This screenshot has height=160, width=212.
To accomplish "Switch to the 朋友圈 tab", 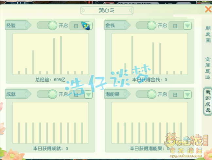I will click(208, 34).
